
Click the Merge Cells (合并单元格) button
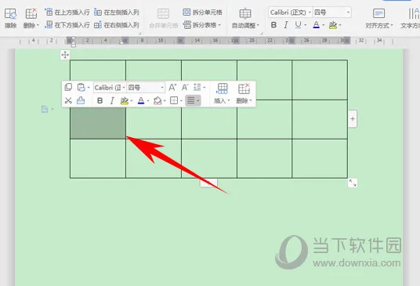(x=164, y=18)
